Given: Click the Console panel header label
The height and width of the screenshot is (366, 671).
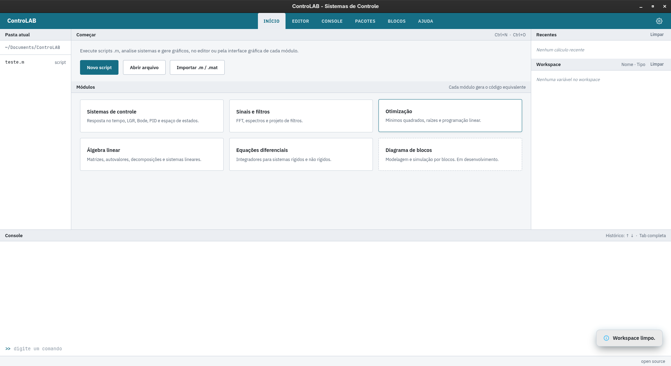Looking at the screenshot, I should click(x=14, y=235).
